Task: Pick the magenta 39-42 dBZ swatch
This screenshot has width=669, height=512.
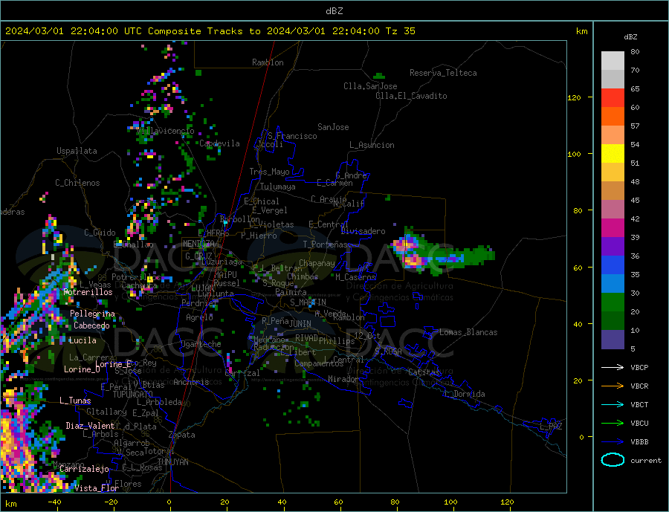Action: tap(613, 228)
